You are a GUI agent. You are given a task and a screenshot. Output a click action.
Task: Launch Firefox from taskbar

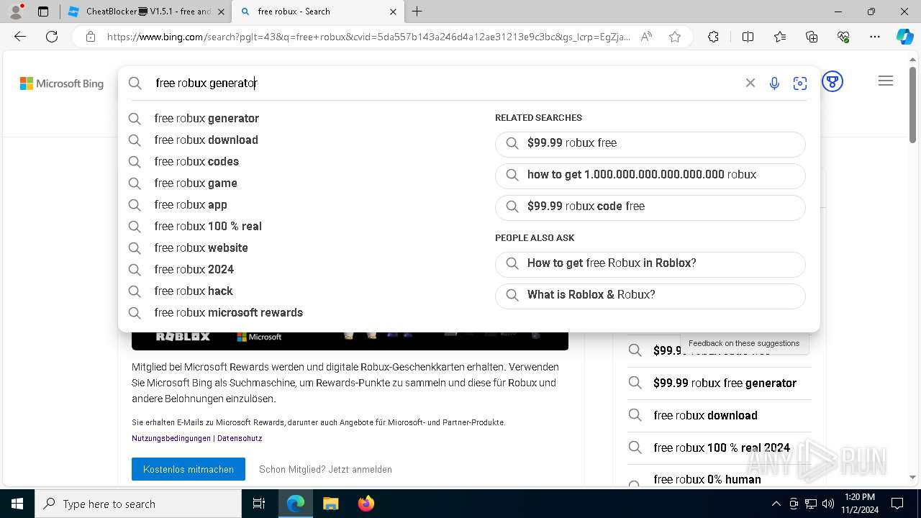pos(366,504)
